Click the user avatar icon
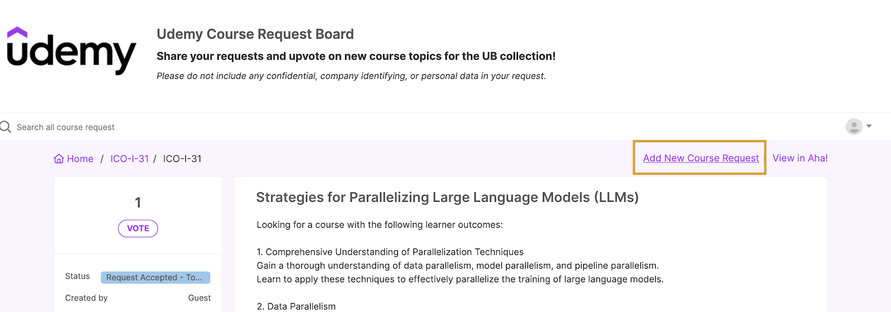The width and height of the screenshot is (891, 312). click(x=854, y=126)
